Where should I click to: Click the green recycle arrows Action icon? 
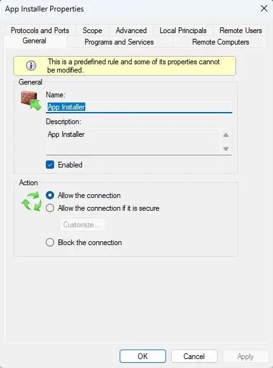click(x=31, y=201)
